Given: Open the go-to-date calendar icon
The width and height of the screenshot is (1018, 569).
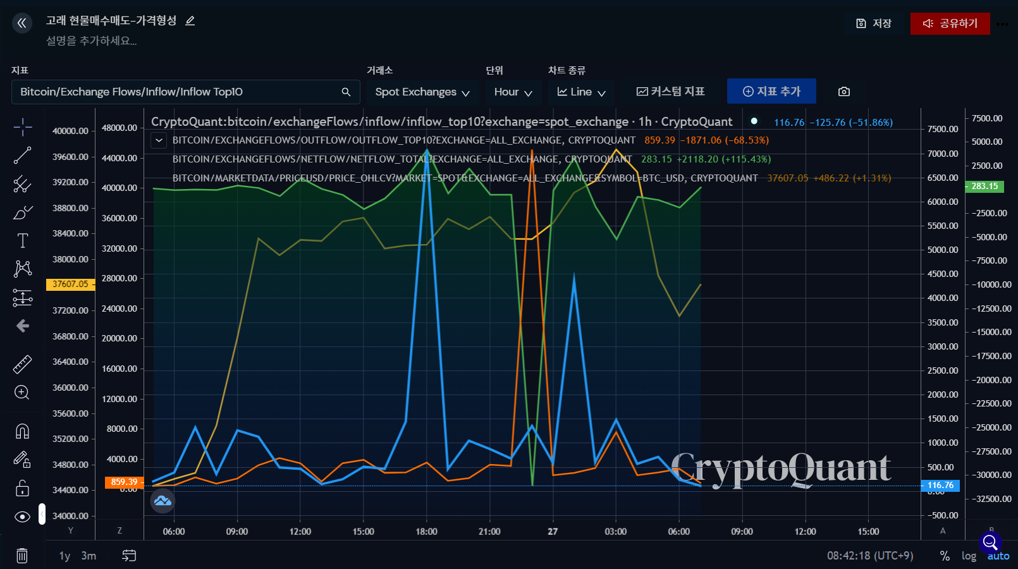Looking at the screenshot, I should pos(129,555).
